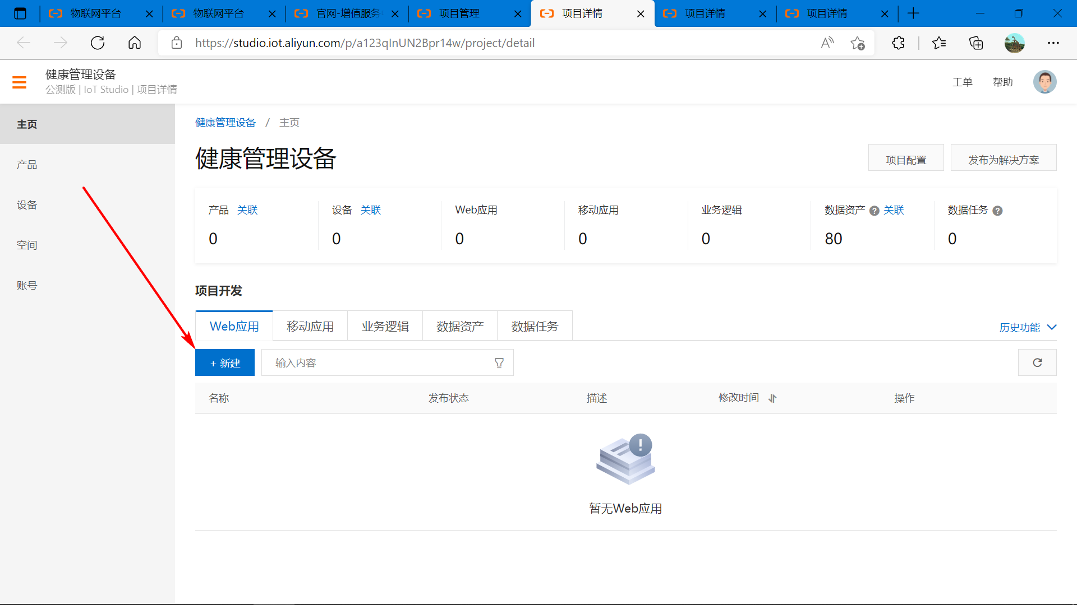This screenshot has height=605, width=1077.
Task: Open the favorites list icon
Action: click(939, 43)
